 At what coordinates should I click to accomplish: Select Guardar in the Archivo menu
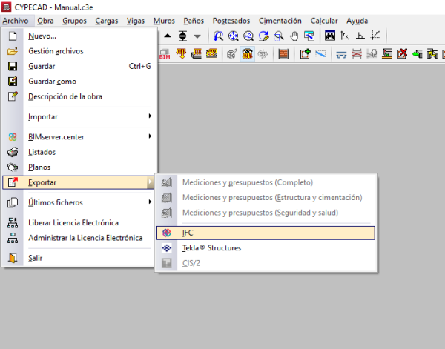click(x=79, y=67)
